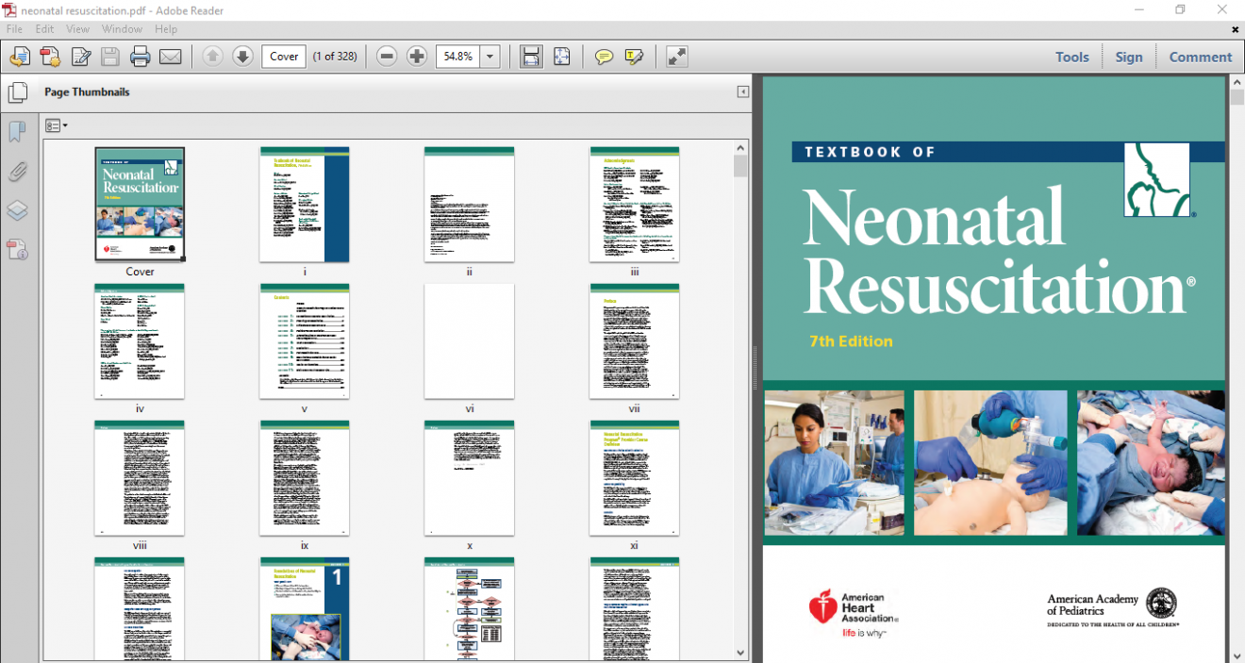
Task: Toggle fit-full-page view mode
Action: (562, 57)
